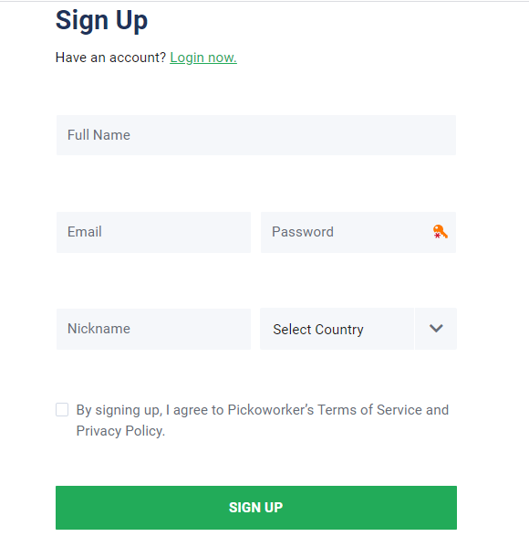Screen dimensions: 529x547
Task: Click the orange key icon in Password field
Action: pos(441,232)
